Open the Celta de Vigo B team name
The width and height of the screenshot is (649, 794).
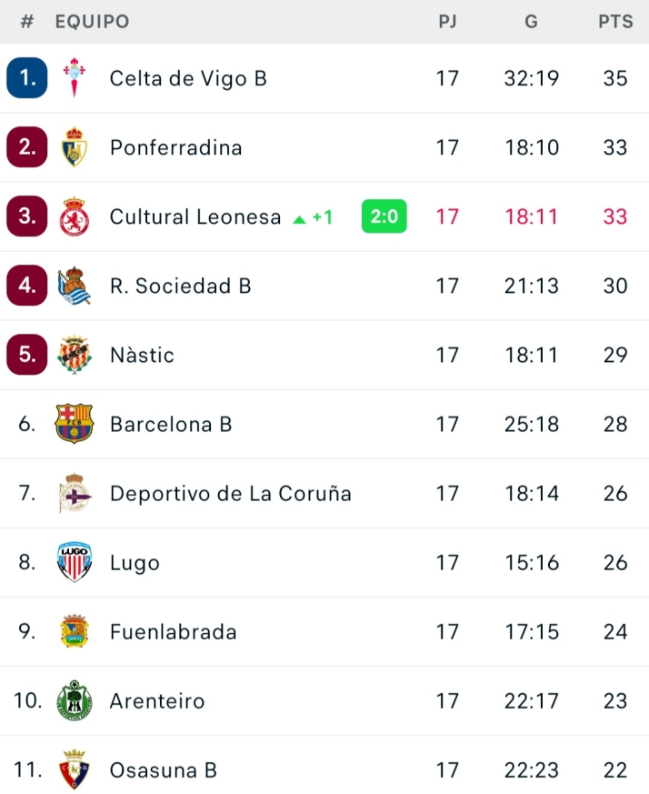coord(188,78)
